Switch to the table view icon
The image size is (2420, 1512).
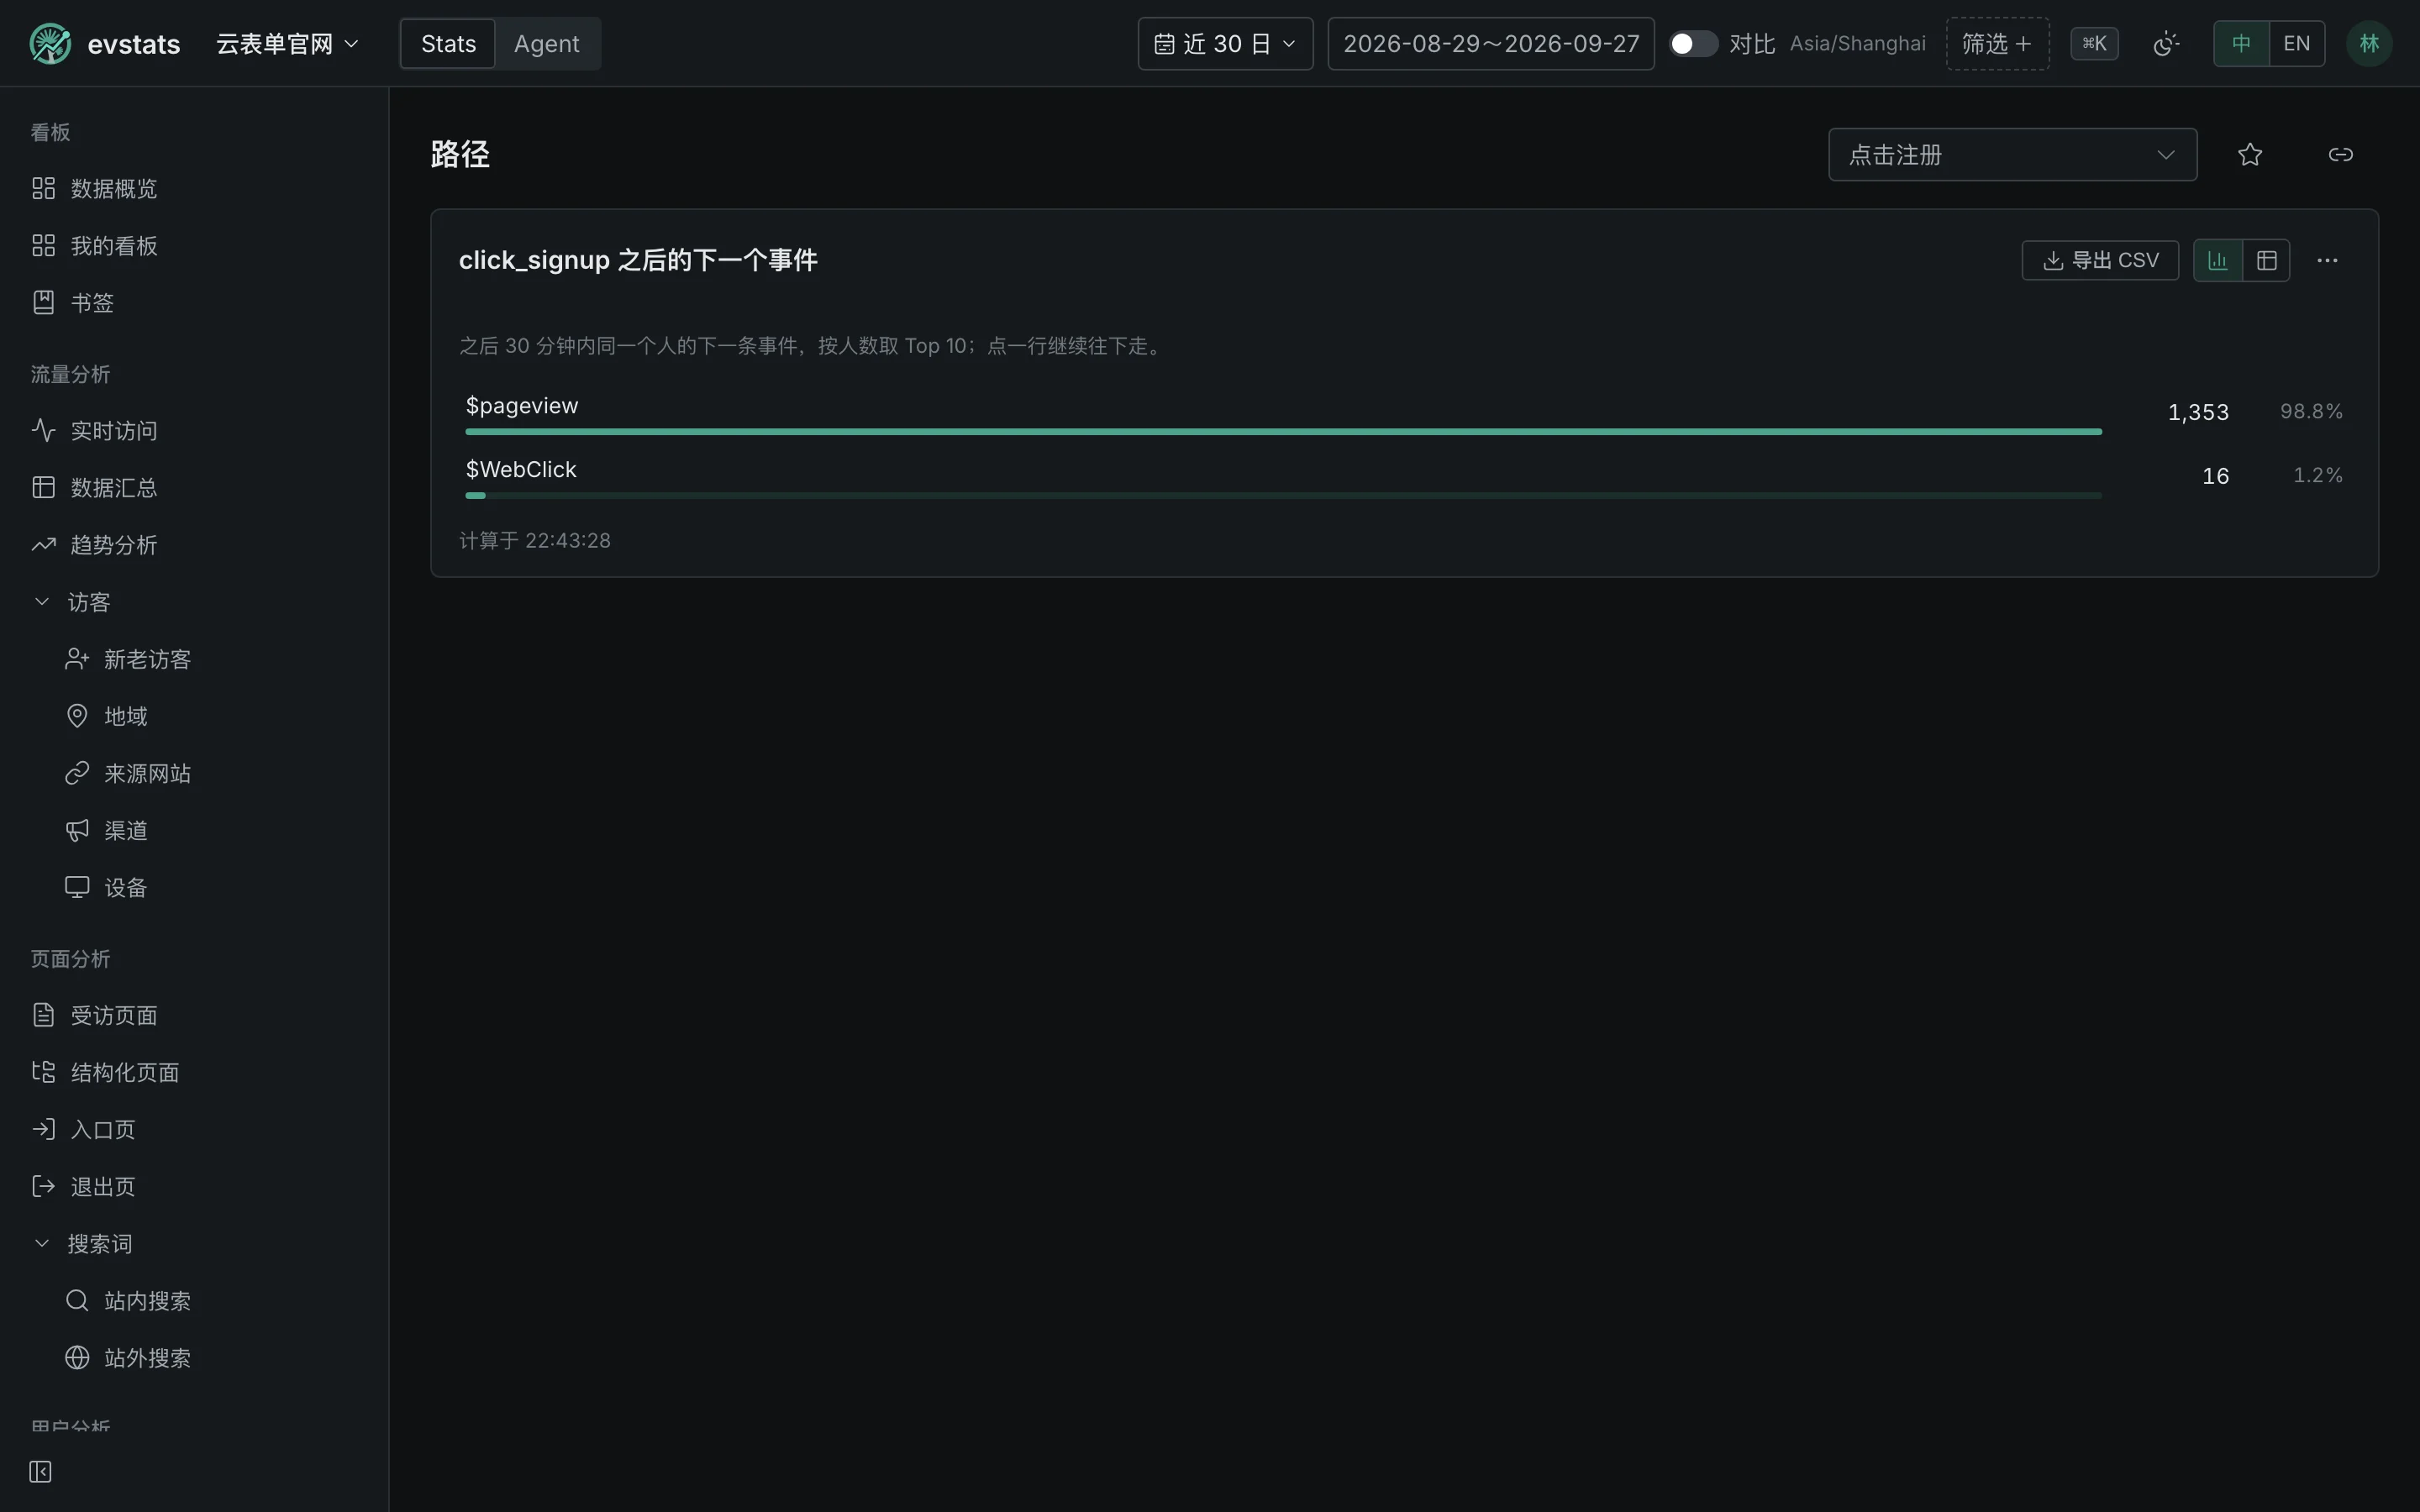coord(2266,260)
